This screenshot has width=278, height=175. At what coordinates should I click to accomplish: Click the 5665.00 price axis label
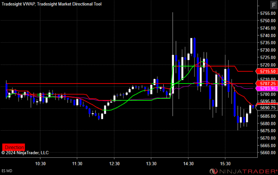point(268,145)
